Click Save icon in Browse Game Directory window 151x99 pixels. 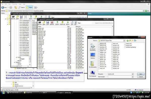[x=21, y=17]
